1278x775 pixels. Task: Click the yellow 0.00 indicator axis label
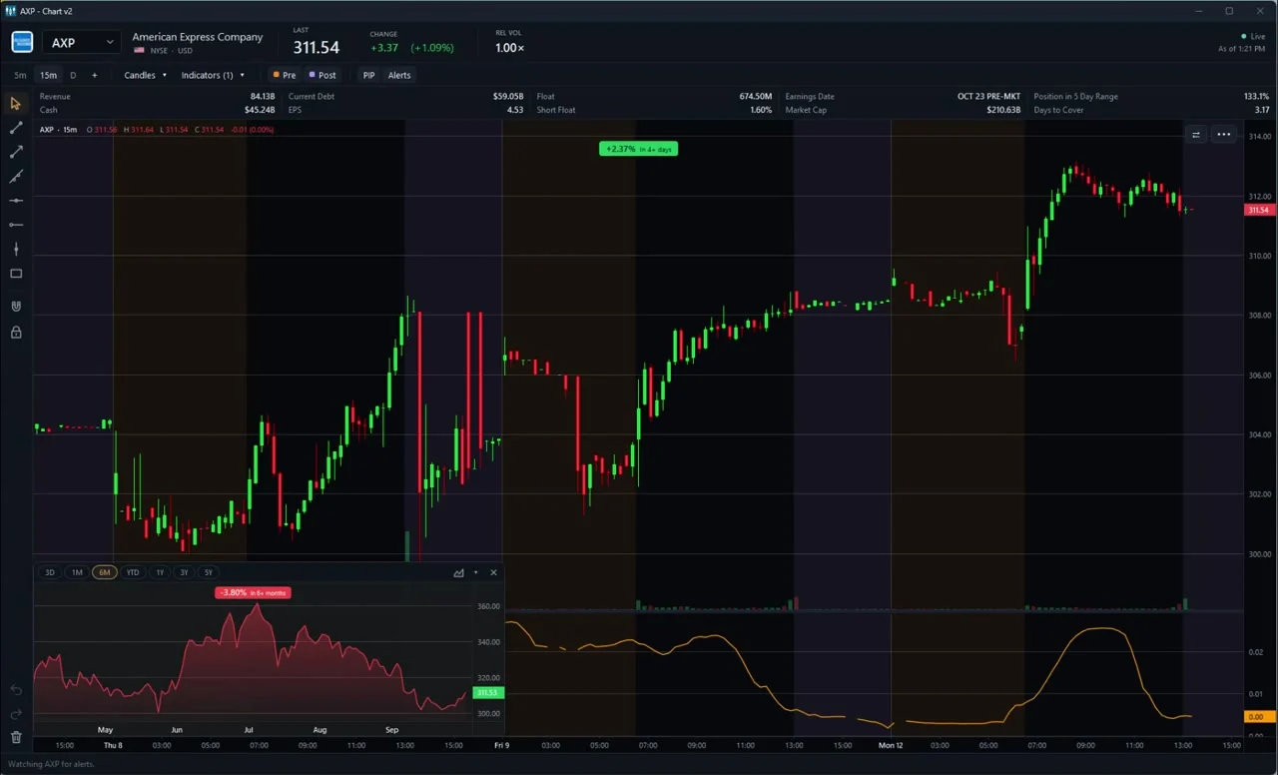click(1258, 716)
